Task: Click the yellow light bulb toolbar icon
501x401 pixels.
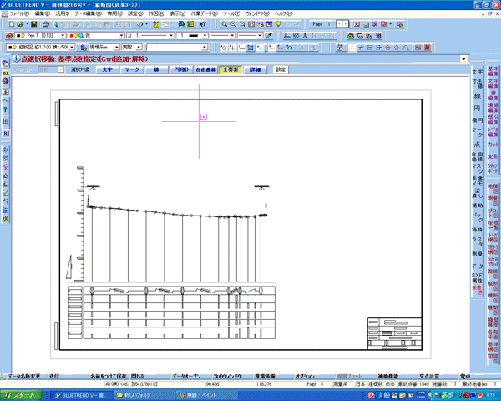Action: tap(278, 24)
